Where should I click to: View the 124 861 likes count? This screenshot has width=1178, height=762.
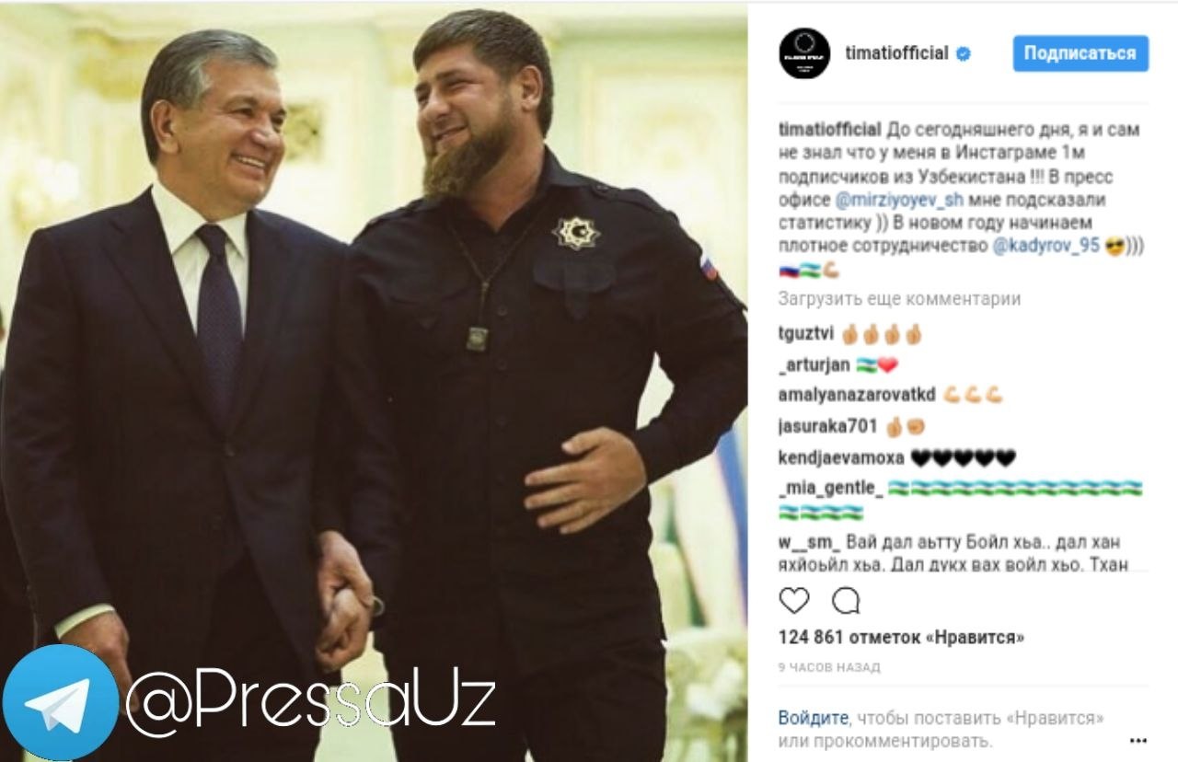coord(901,637)
